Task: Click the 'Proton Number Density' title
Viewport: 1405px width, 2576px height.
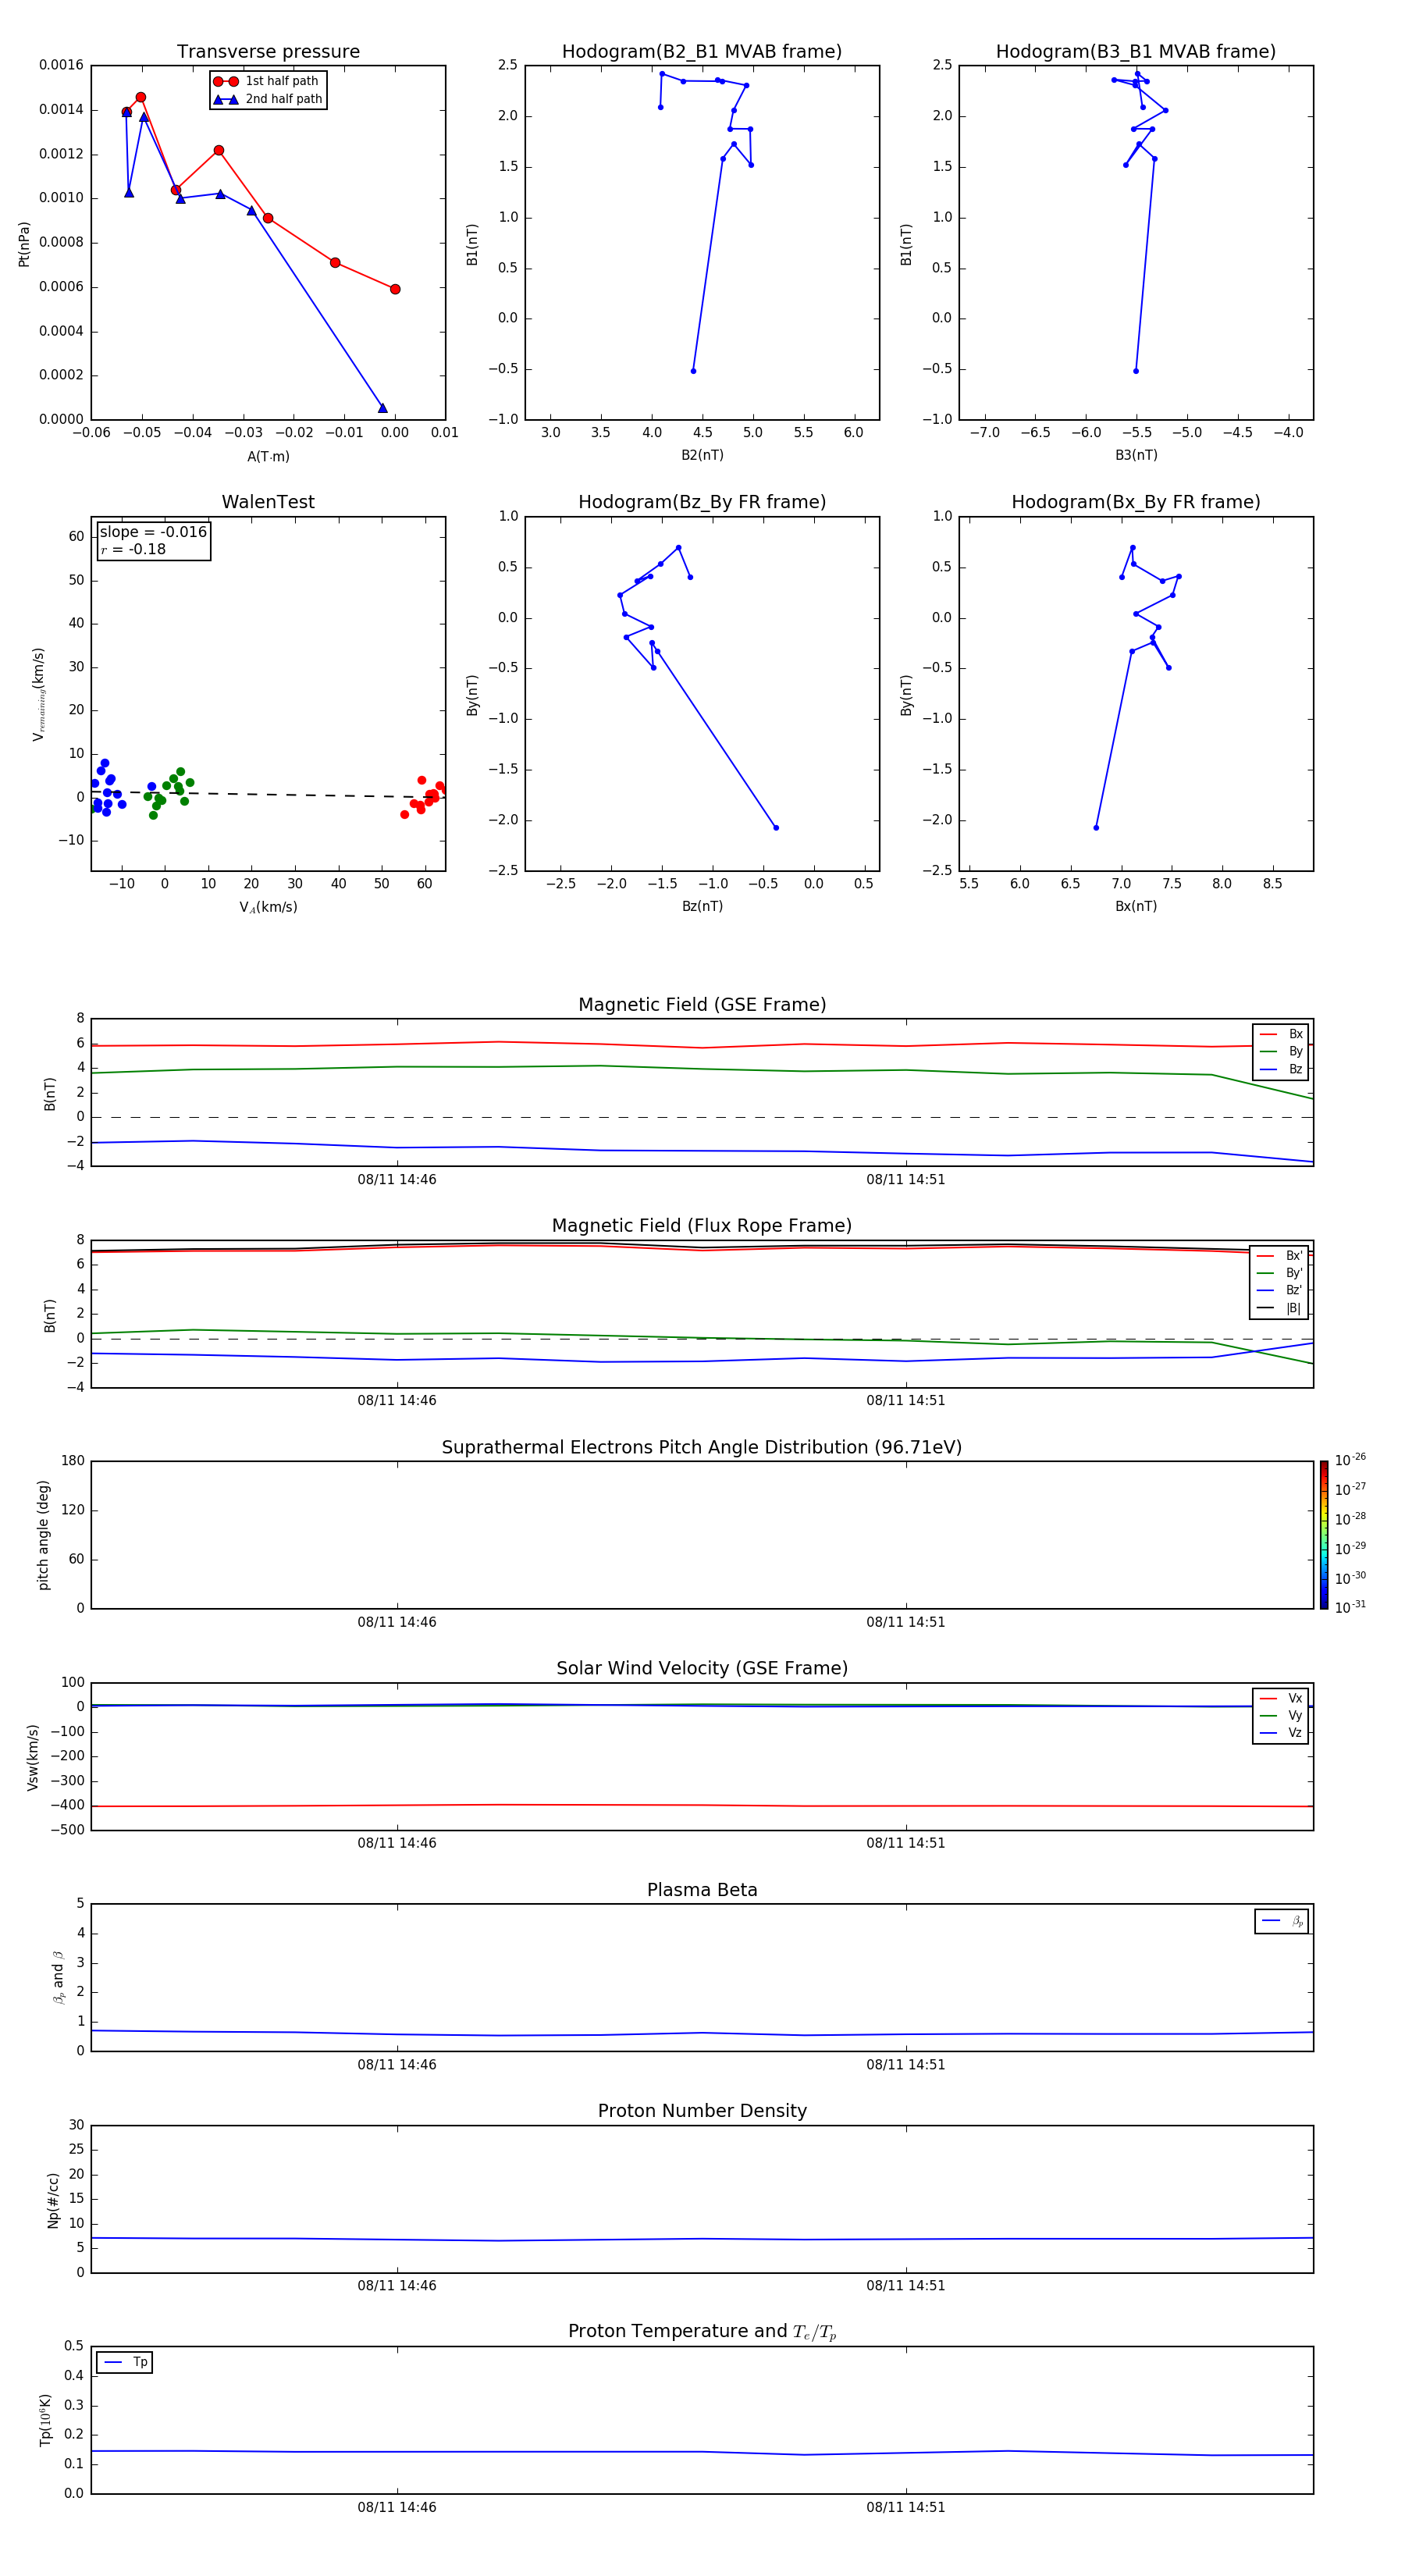Action: pos(702,2111)
